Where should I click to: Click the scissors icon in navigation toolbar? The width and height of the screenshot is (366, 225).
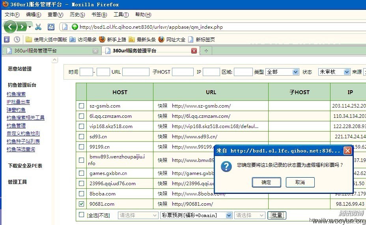[38, 27]
